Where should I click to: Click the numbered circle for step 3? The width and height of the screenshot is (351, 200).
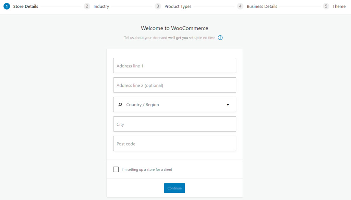158,6
